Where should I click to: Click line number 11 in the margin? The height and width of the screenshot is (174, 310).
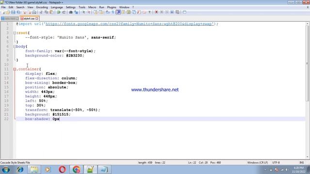point(6,69)
